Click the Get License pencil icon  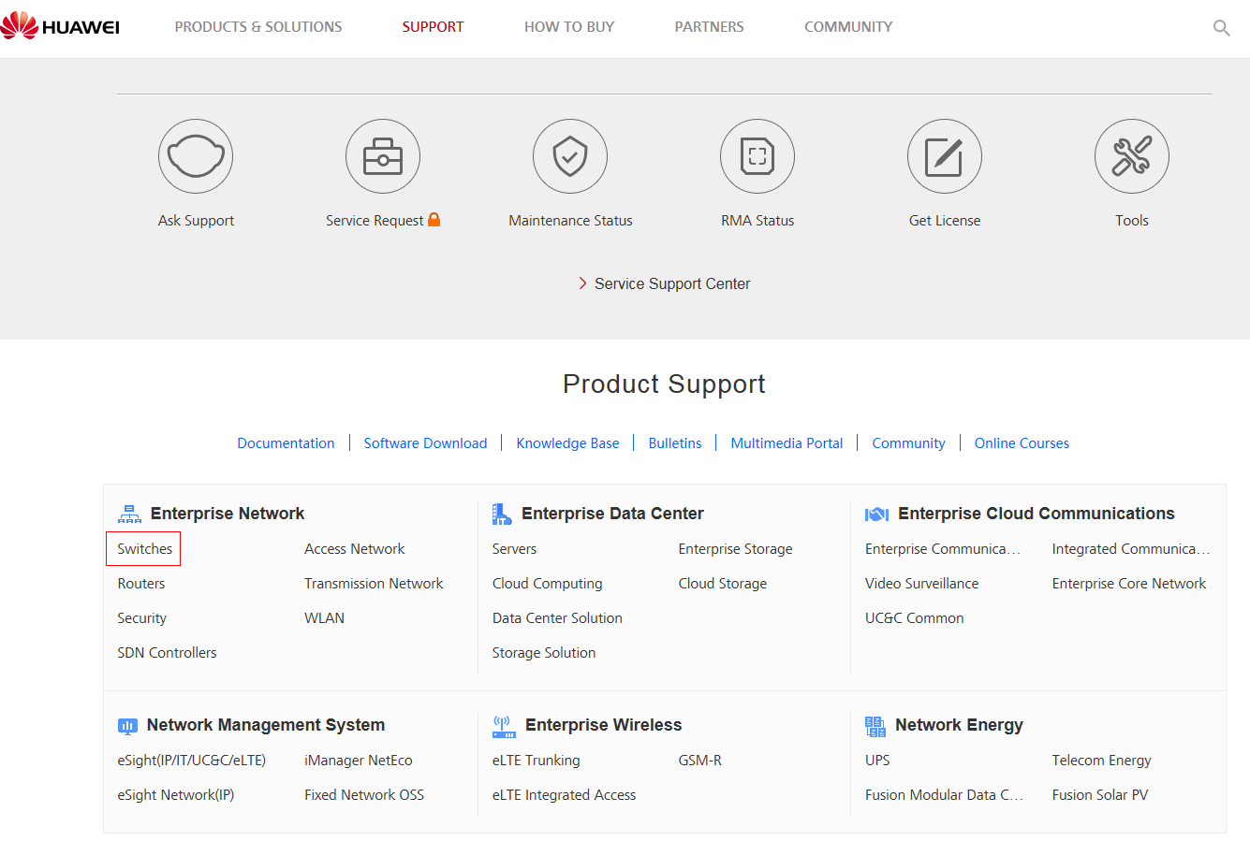pyautogui.click(x=945, y=156)
